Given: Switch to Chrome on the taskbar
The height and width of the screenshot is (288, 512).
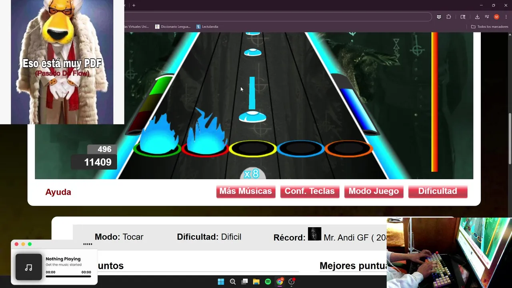Looking at the screenshot, I should (280, 282).
